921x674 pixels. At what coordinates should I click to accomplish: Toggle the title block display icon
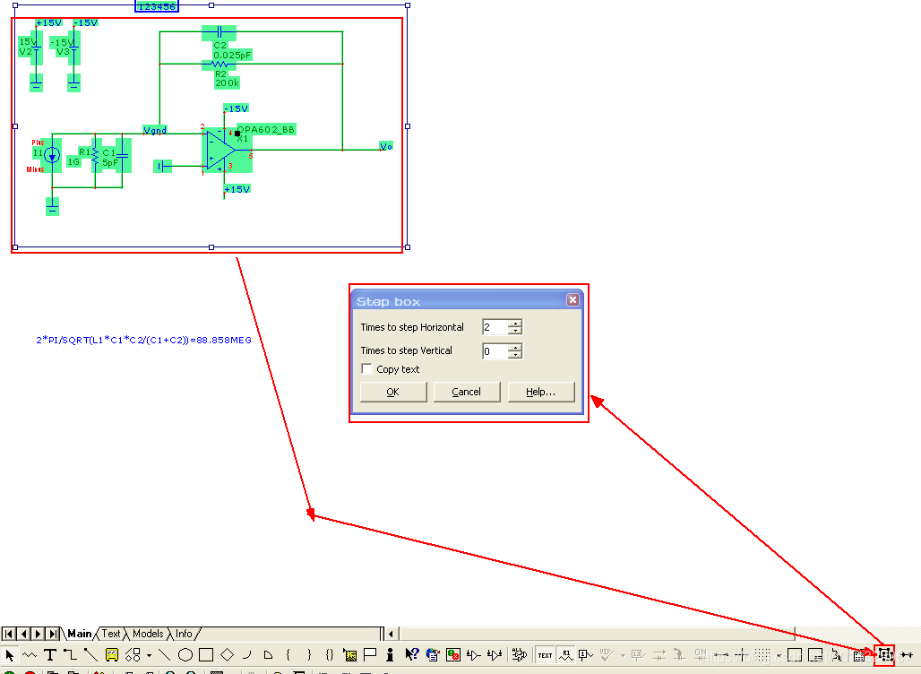pyautogui.click(x=815, y=654)
